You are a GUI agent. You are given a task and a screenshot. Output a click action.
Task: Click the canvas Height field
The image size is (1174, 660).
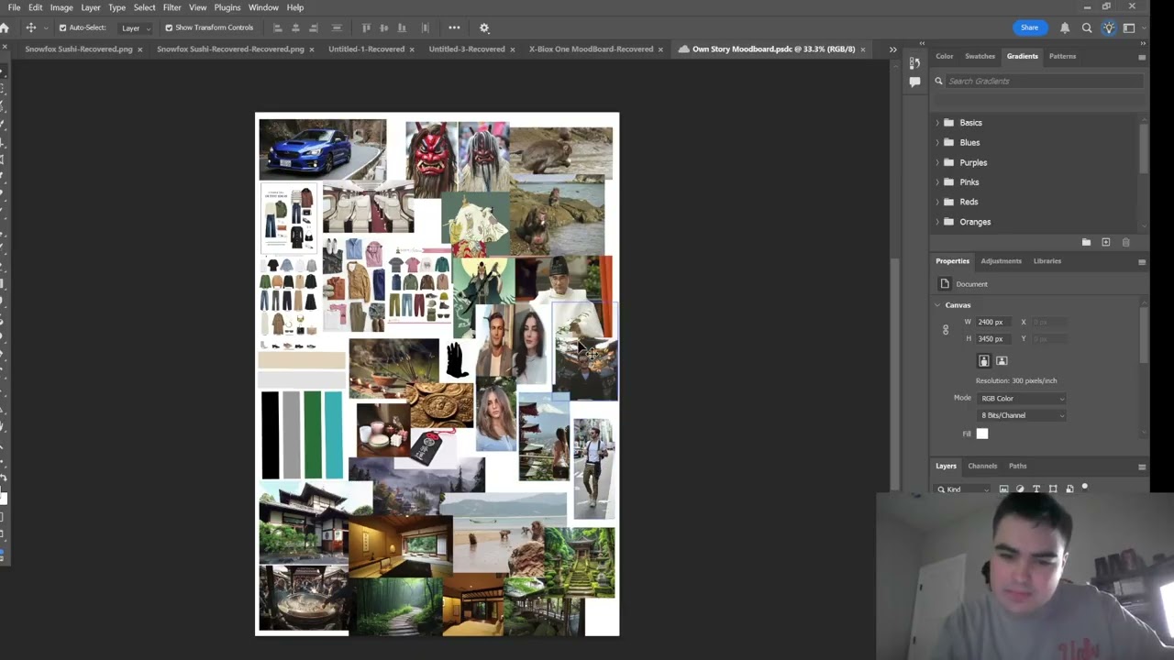coord(993,339)
